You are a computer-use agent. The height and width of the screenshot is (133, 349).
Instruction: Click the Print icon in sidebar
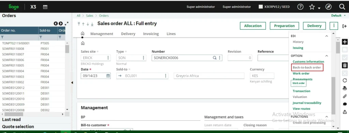[x=345, y=88]
